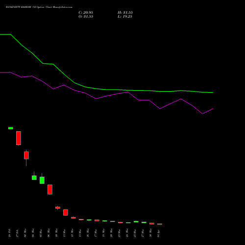Click the red candlestick above 02 Mar
This screenshot has width=245, height=245.
(x=26, y=155)
